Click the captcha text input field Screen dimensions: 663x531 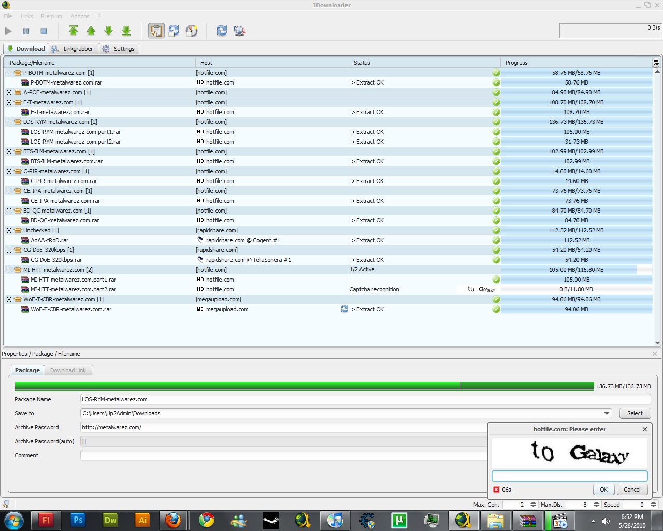(x=569, y=476)
